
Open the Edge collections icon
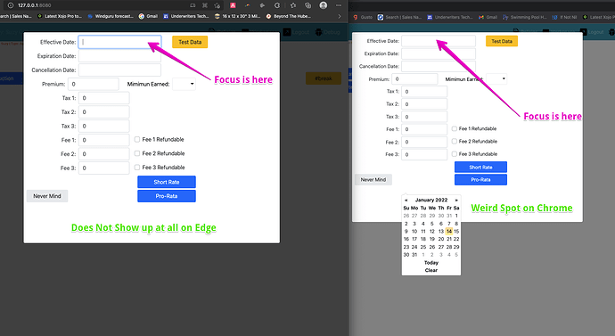pos(307,5)
